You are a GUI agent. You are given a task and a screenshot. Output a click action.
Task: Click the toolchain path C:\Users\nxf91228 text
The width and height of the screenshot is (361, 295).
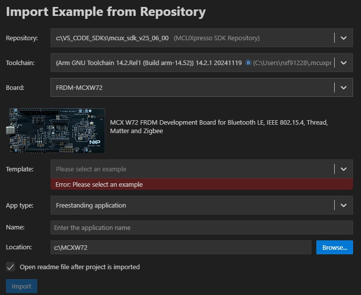click(292, 63)
